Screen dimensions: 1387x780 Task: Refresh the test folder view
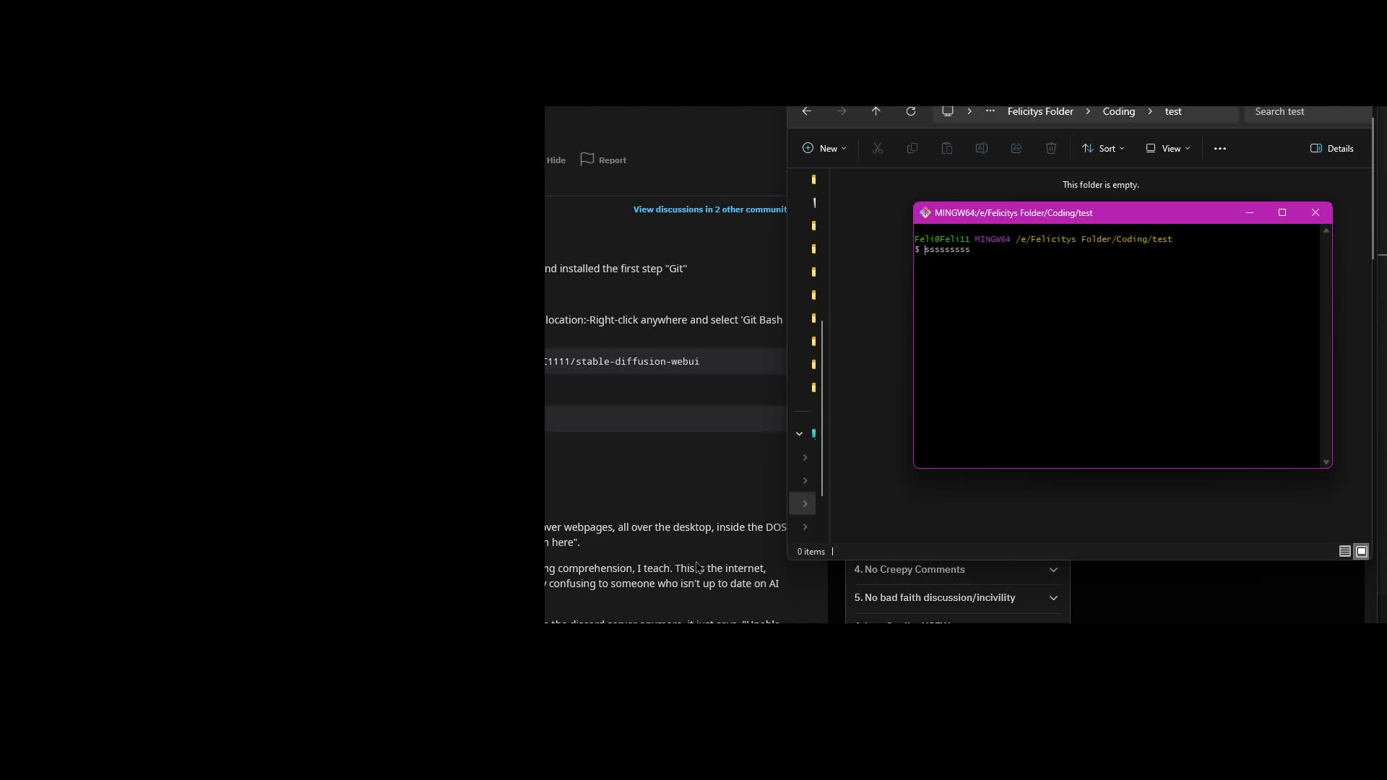coord(911,111)
